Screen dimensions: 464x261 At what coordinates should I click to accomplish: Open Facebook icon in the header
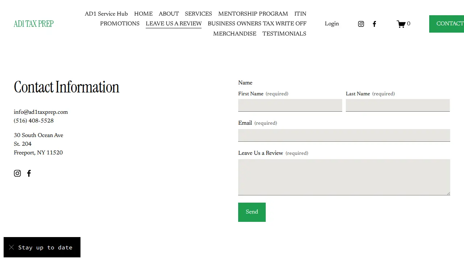(374, 24)
